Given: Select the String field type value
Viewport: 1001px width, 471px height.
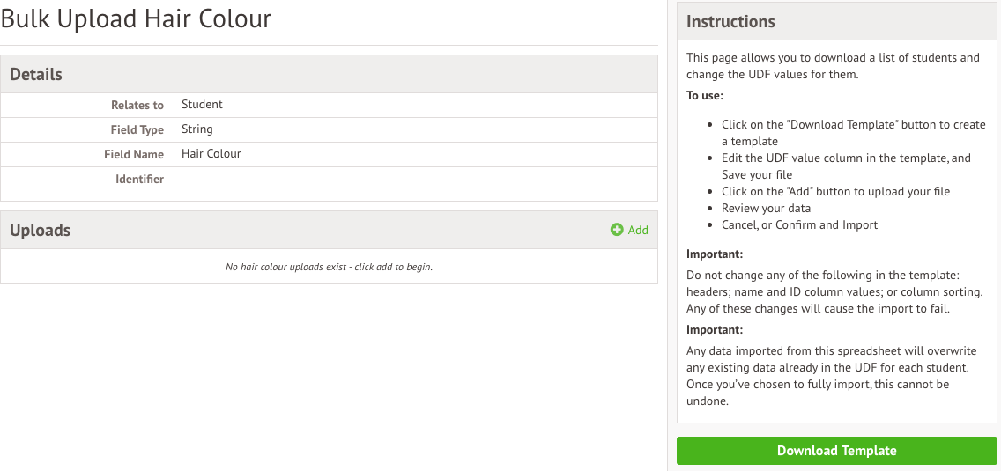Looking at the screenshot, I should coord(196,129).
